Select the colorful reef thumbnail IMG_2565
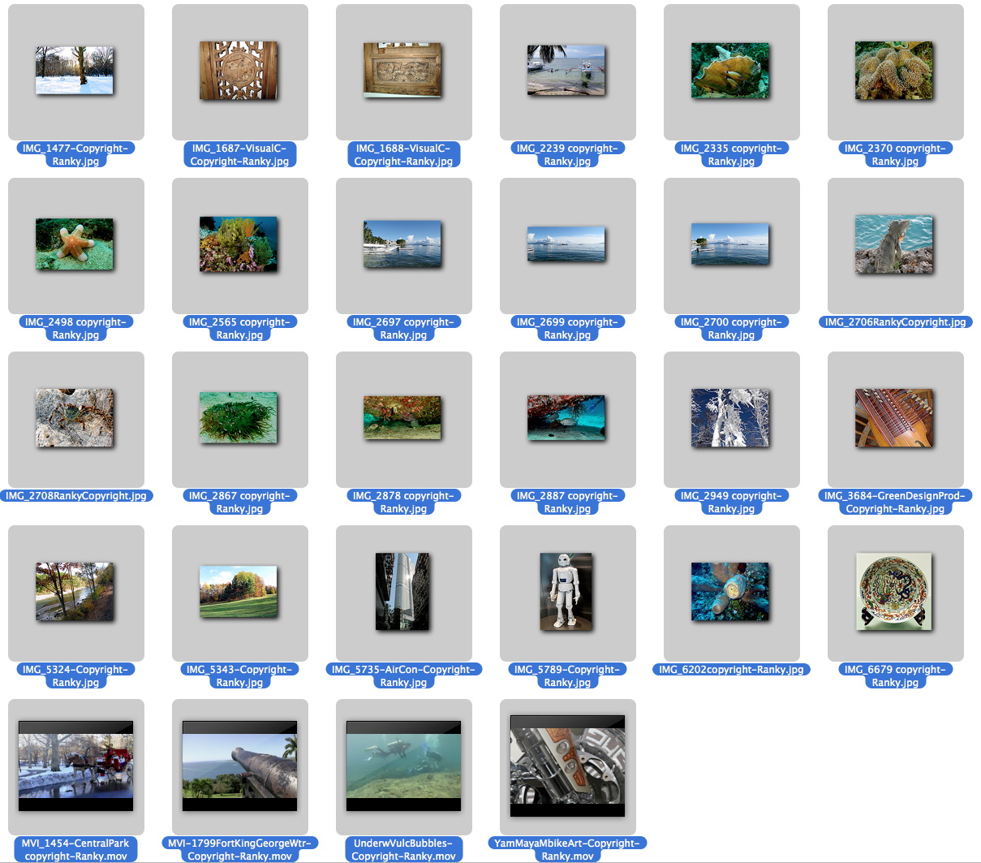Viewport: 981px width, 863px height. click(x=239, y=244)
